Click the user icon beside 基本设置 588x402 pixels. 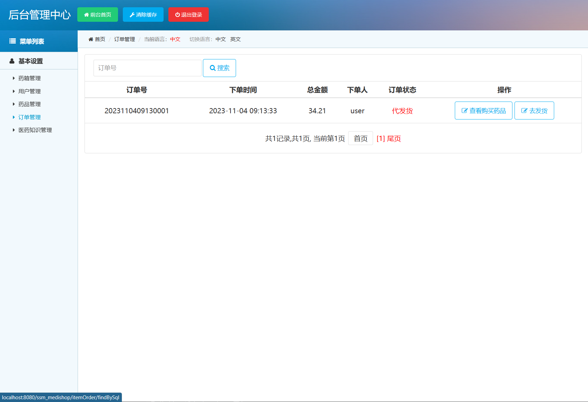click(11, 61)
